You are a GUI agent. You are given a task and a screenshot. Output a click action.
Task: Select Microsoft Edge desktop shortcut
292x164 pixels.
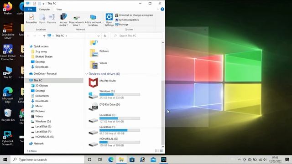pyautogui.click(x=8, y=95)
